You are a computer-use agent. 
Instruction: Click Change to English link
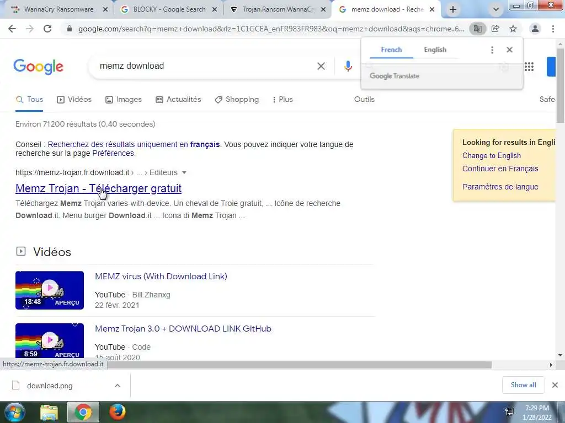(x=492, y=156)
